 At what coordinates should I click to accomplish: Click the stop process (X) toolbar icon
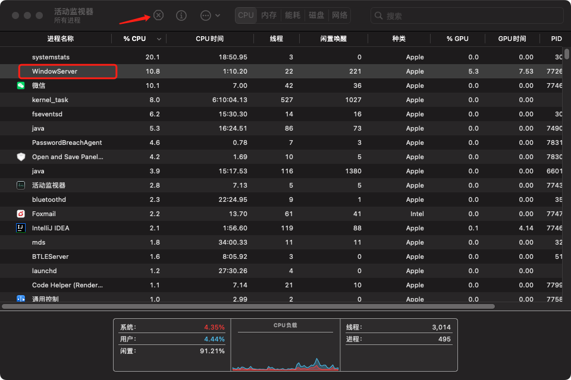tap(158, 15)
